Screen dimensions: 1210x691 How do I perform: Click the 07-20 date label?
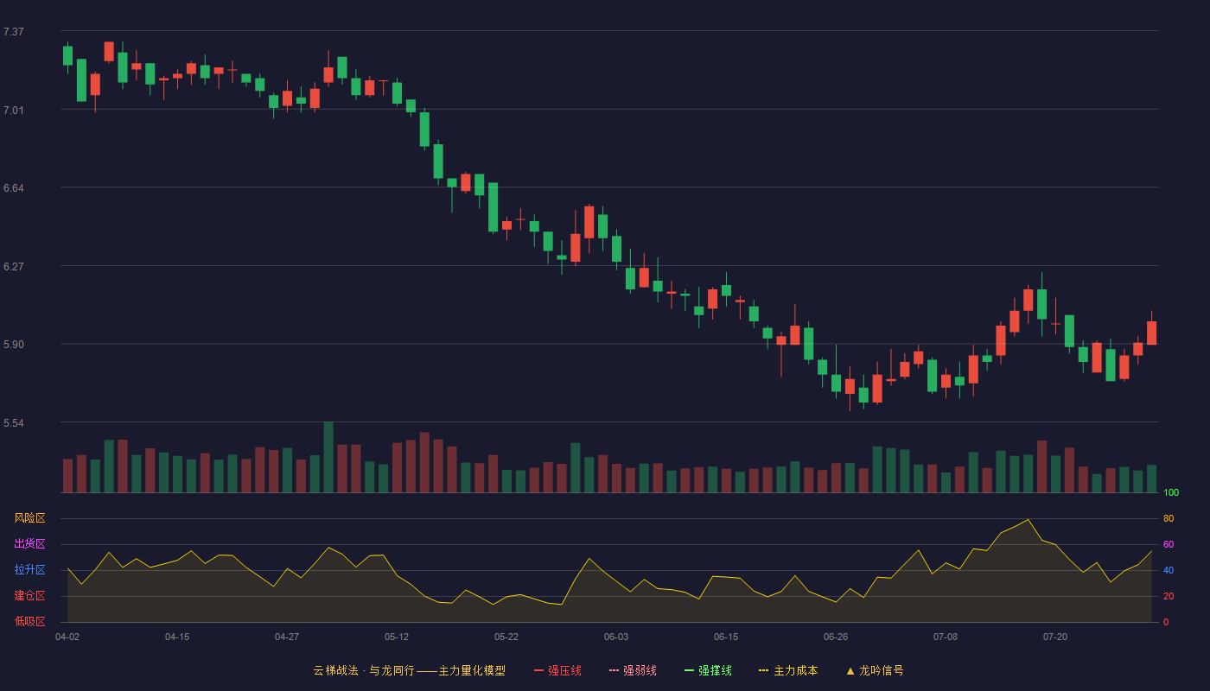[x=1055, y=637]
